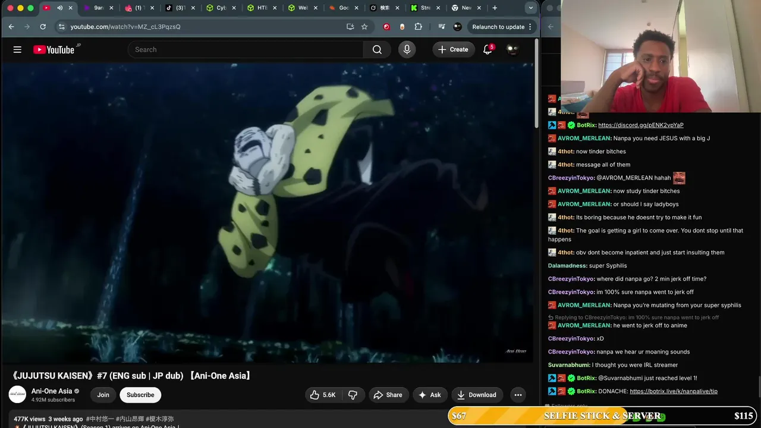Open the Ani-One Asia channel name link
This screenshot has width=761, height=428.
click(x=52, y=391)
